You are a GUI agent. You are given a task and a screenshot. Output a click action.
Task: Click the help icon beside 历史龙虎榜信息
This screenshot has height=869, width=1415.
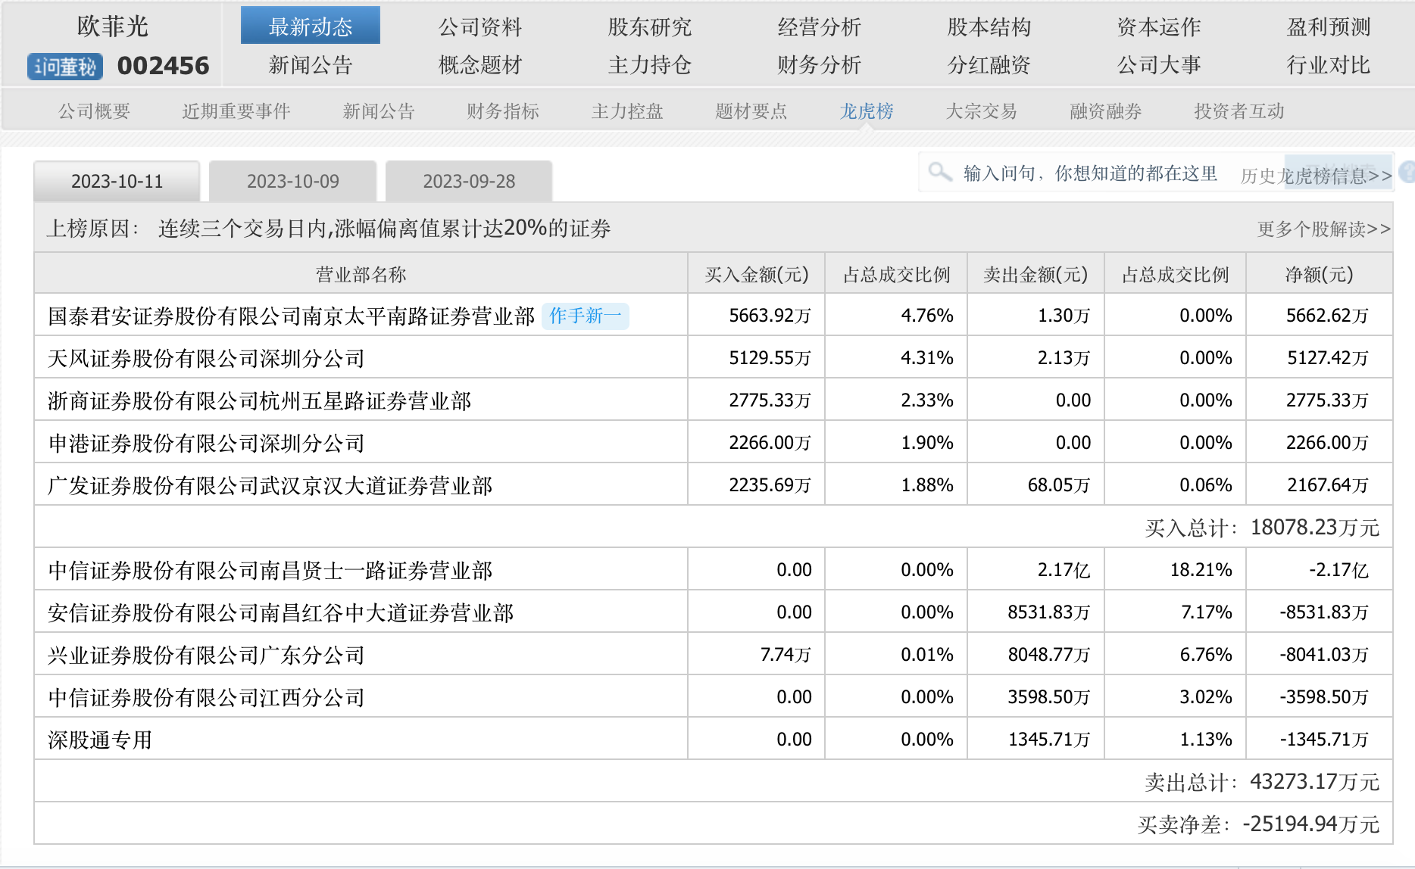[x=1407, y=173]
